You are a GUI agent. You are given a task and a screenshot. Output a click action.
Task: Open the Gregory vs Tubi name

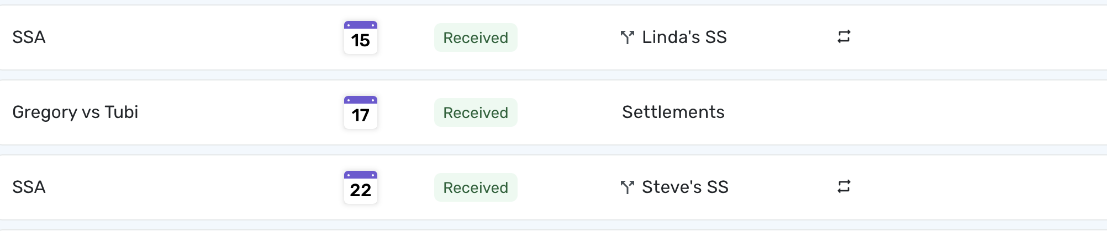[75, 112]
